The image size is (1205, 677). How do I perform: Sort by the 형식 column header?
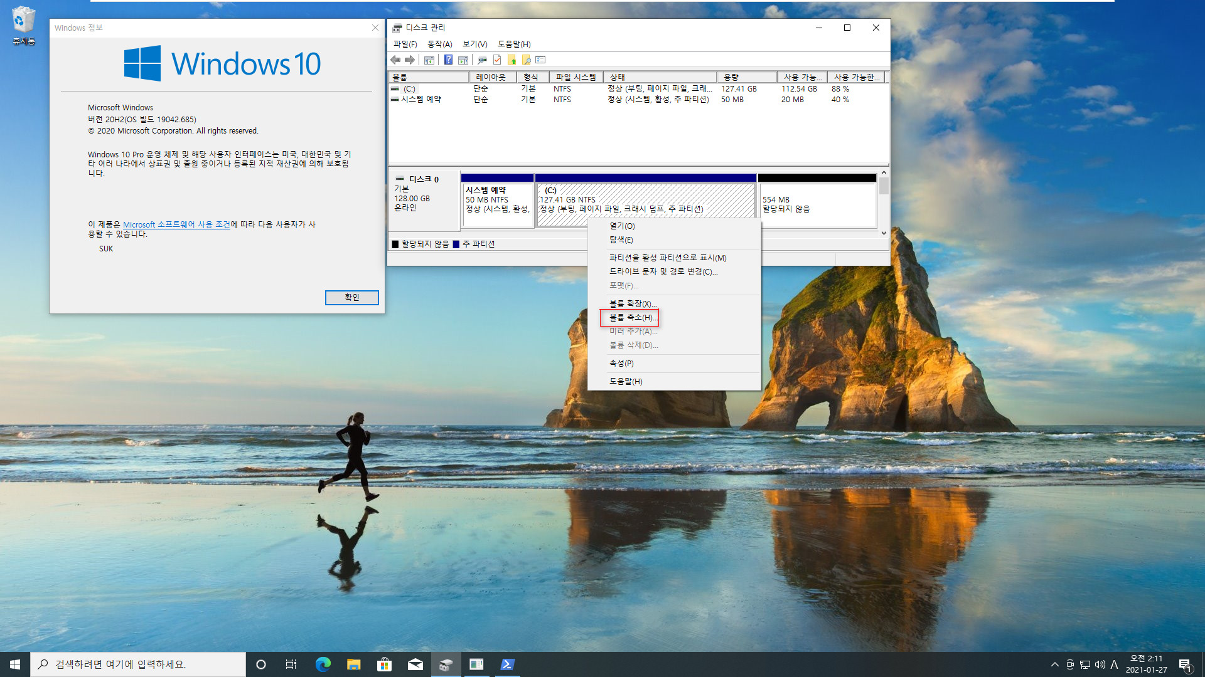tap(533, 77)
